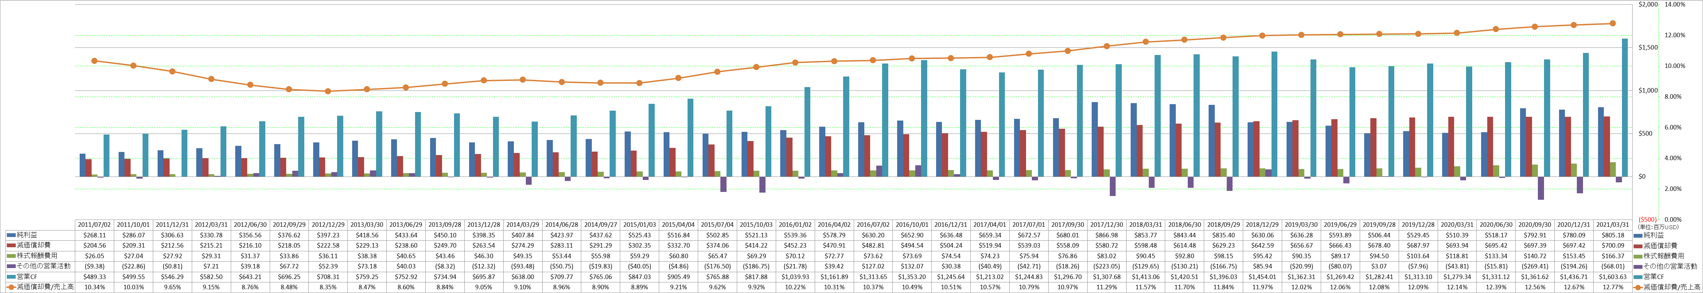Select the cell showing $1,039.93
Image resolution: width=1703 pixels, height=293 pixels.
click(x=795, y=277)
